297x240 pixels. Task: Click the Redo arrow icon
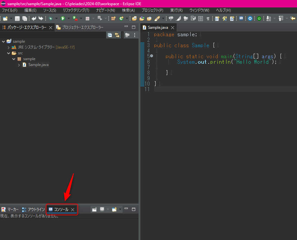point(41,18)
